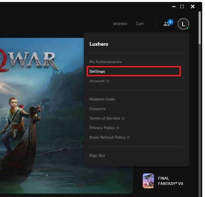This screenshot has height=197, width=205.
Task: Click external link icon beside Account
Action: coord(108,81)
